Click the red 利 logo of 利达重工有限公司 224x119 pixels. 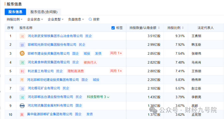click(22, 71)
